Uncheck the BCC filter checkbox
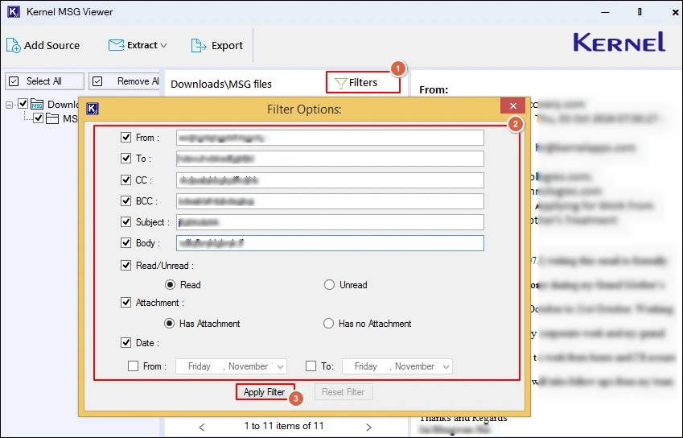Screen dimensions: 683x438 (x=125, y=201)
